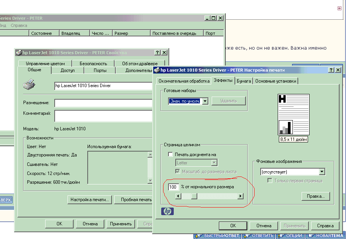Click 'Применить' in the Свойства window
The height and width of the screenshot is (239, 349).
(x=121, y=224)
